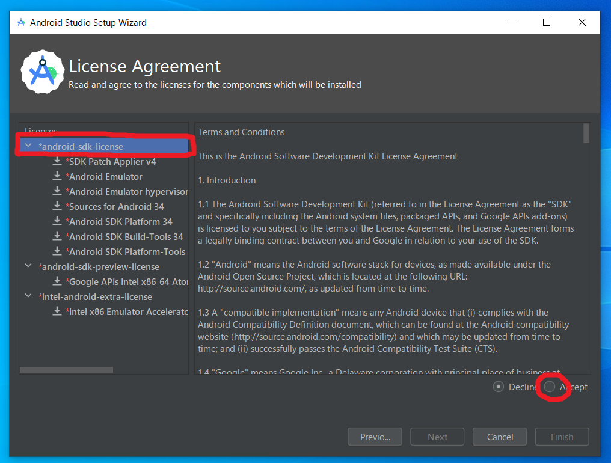This screenshot has height=463, width=611.
Task: Go back with the Previous button
Action: (375, 437)
